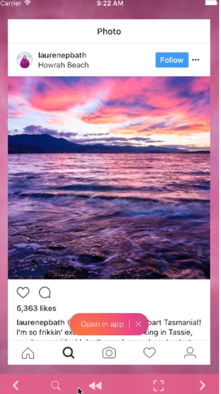221x394 pixels.
Task: Follow laurenepbath with the blue button
Action: point(172,60)
